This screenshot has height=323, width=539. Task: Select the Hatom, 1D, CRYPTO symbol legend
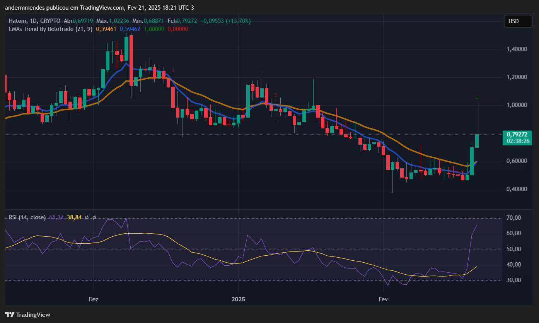coord(35,21)
